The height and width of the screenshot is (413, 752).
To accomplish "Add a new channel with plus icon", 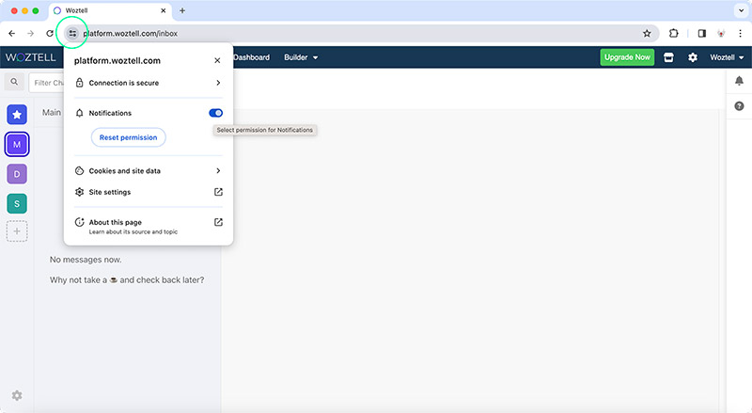I will (17, 231).
